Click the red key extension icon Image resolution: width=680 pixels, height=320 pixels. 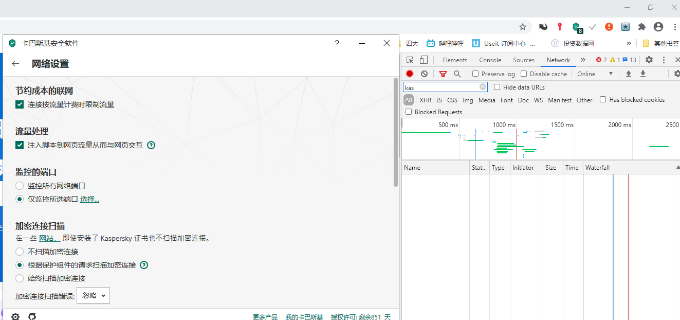point(560,27)
